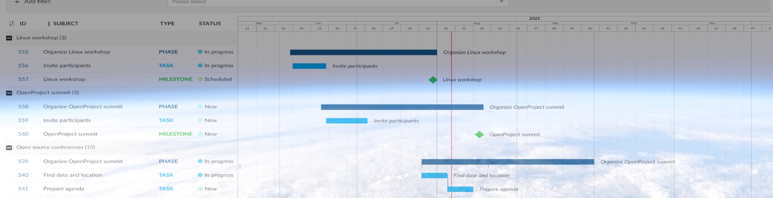The image size is (773, 198).
Task: Click In progress status dot for item 555
Action: coord(200,52)
